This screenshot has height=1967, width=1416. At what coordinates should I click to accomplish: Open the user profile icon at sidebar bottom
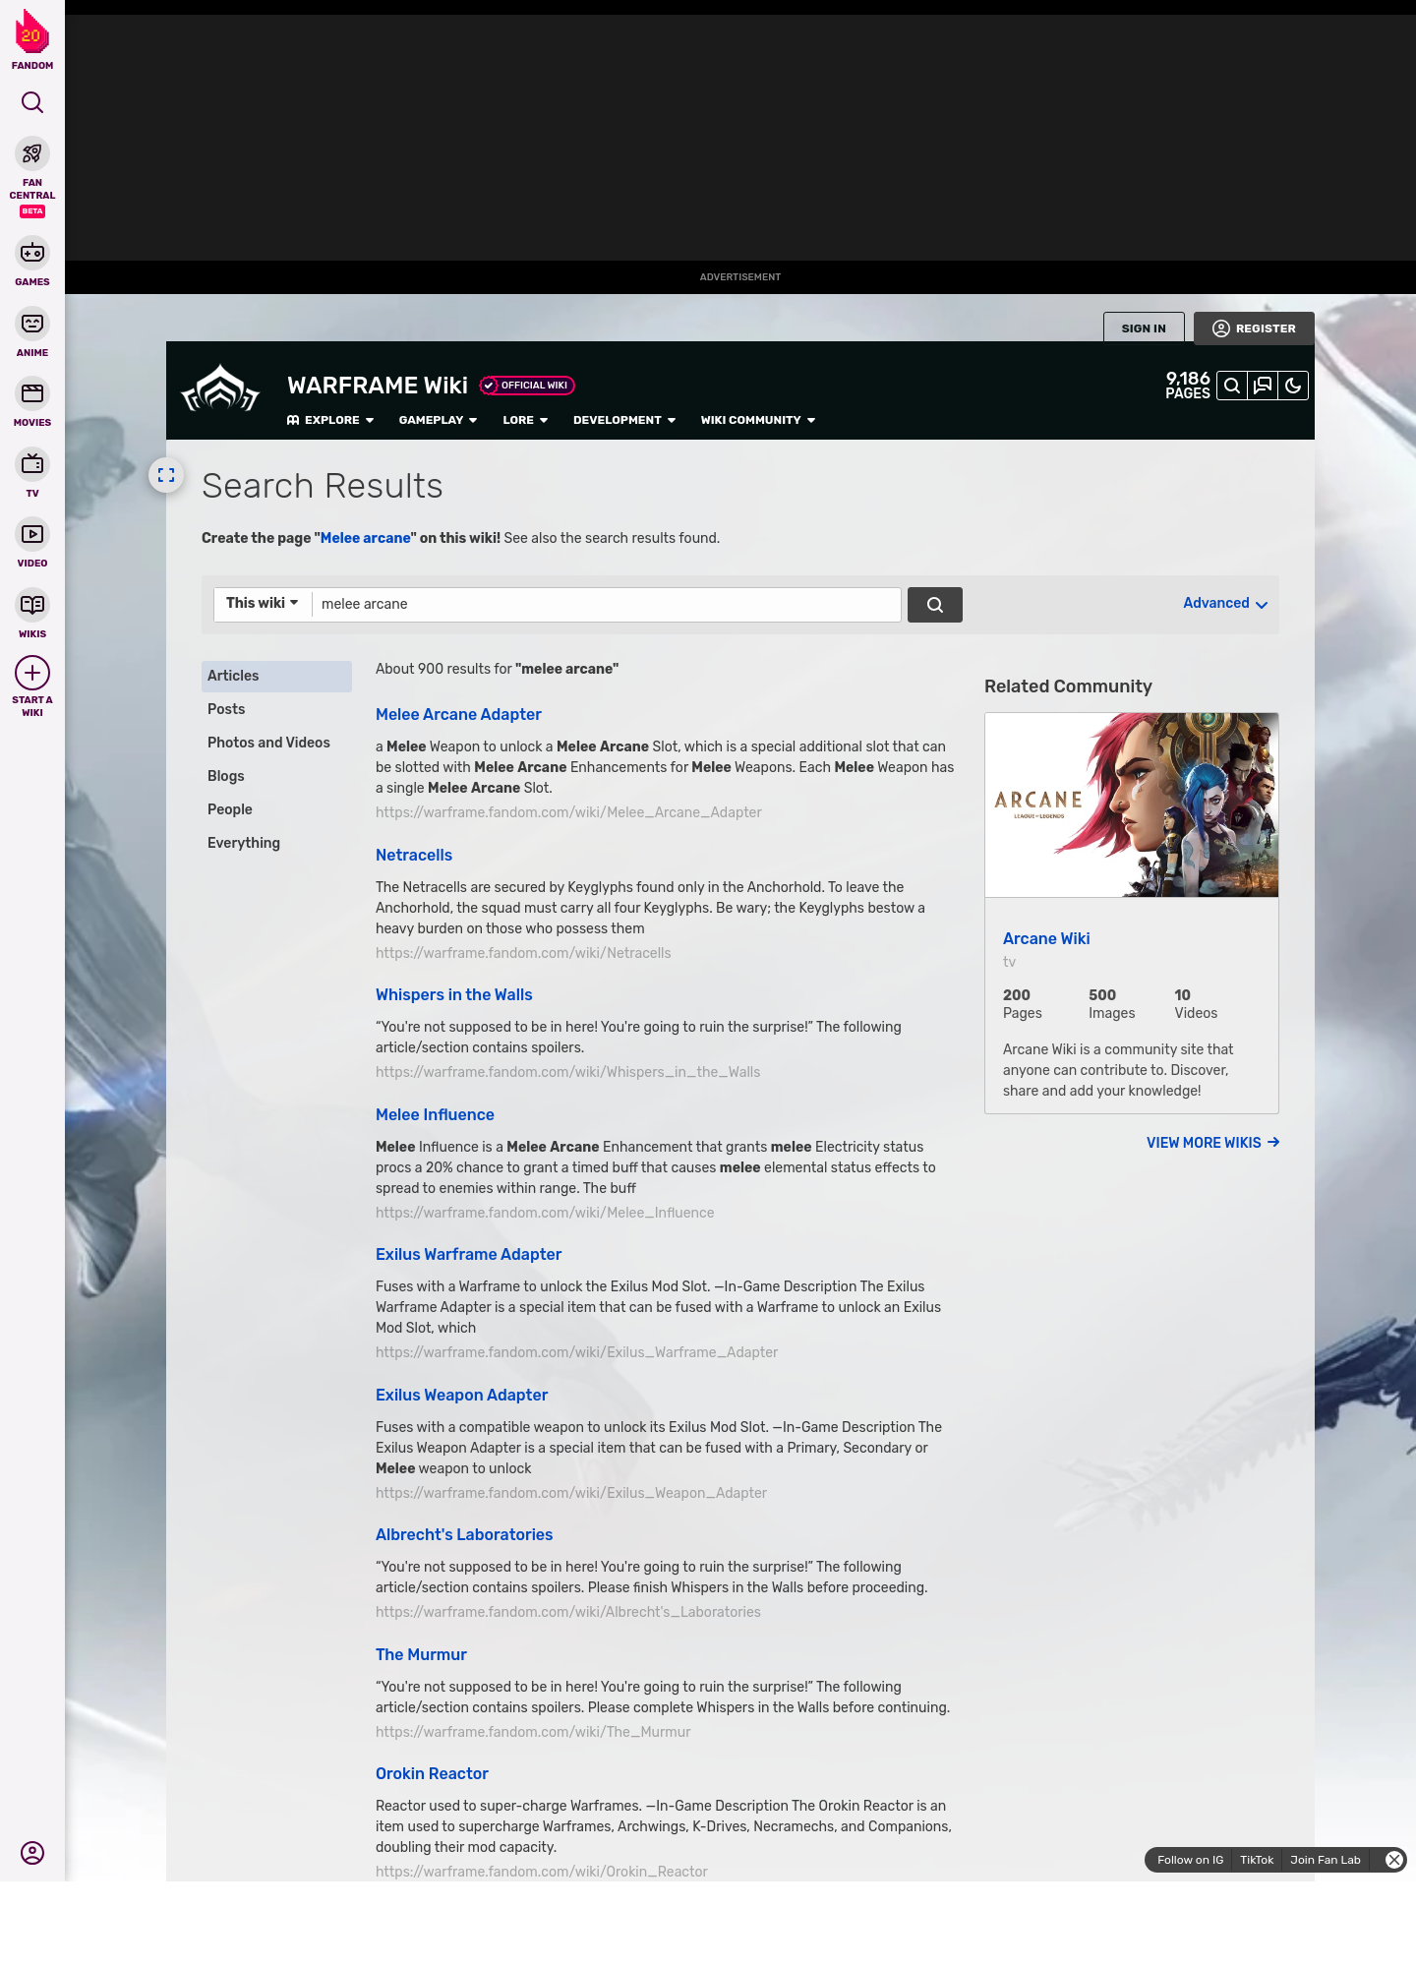[x=32, y=1853]
